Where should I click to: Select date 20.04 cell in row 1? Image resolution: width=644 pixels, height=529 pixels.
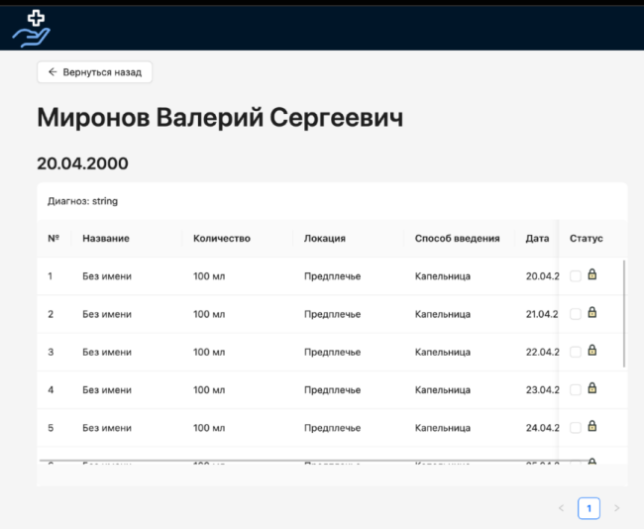(542, 276)
